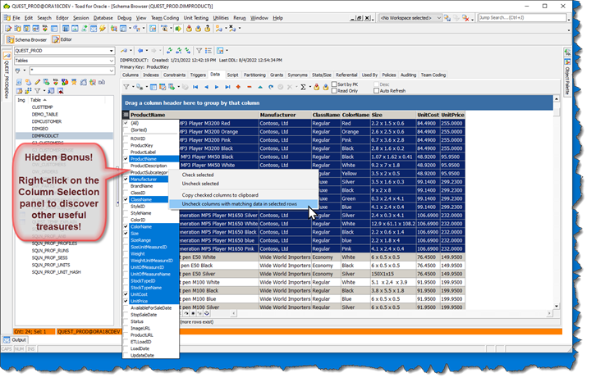Click the commit icon in main toolbar
Image resolution: width=591 pixels, height=382 pixels.
(189, 29)
